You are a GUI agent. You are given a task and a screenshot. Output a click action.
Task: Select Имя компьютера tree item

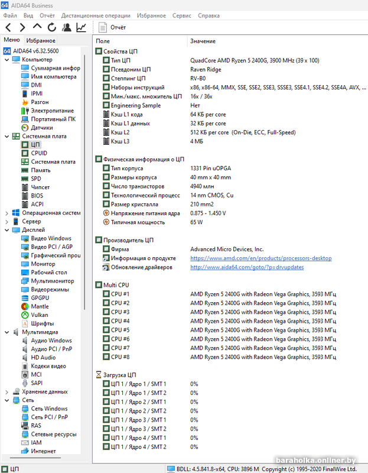point(49,77)
